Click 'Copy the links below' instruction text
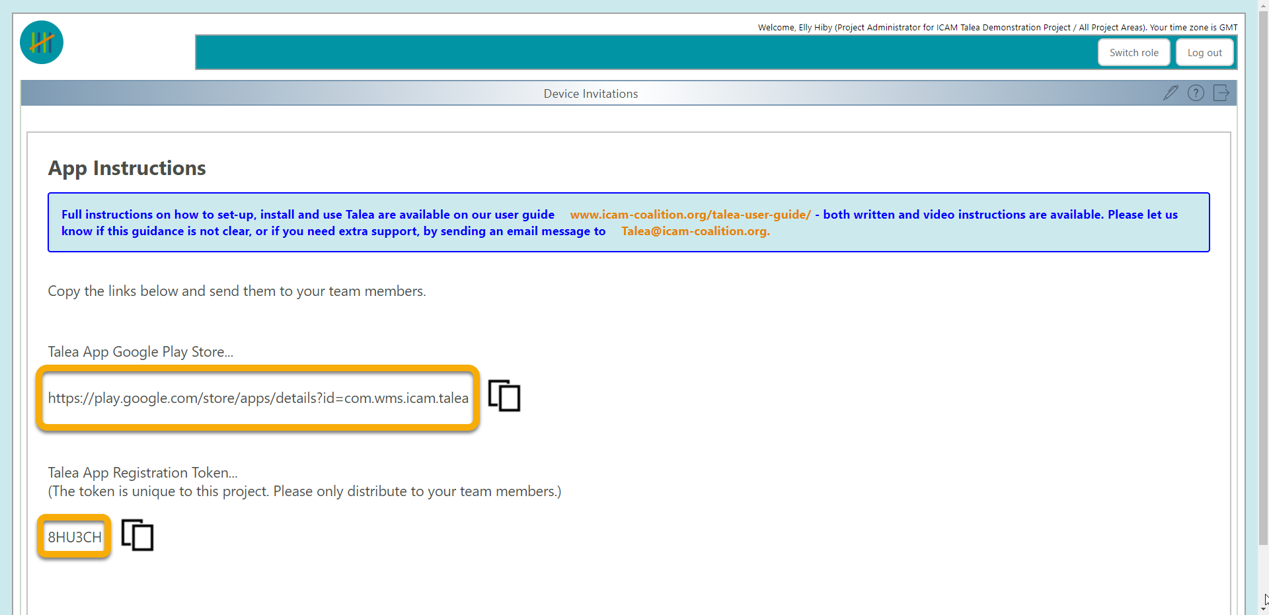This screenshot has width=1269, height=615. click(x=237, y=291)
